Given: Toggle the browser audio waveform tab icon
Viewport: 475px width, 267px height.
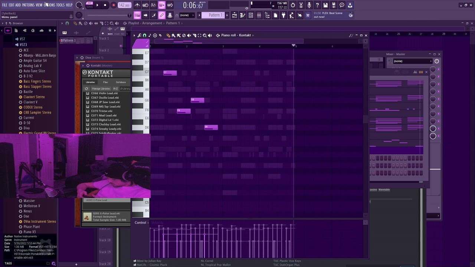Looking at the screenshot, I should click(x=8, y=30).
